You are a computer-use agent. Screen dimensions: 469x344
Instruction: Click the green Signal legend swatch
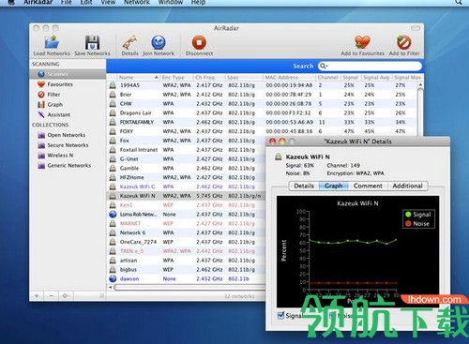[x=408, y=215]
